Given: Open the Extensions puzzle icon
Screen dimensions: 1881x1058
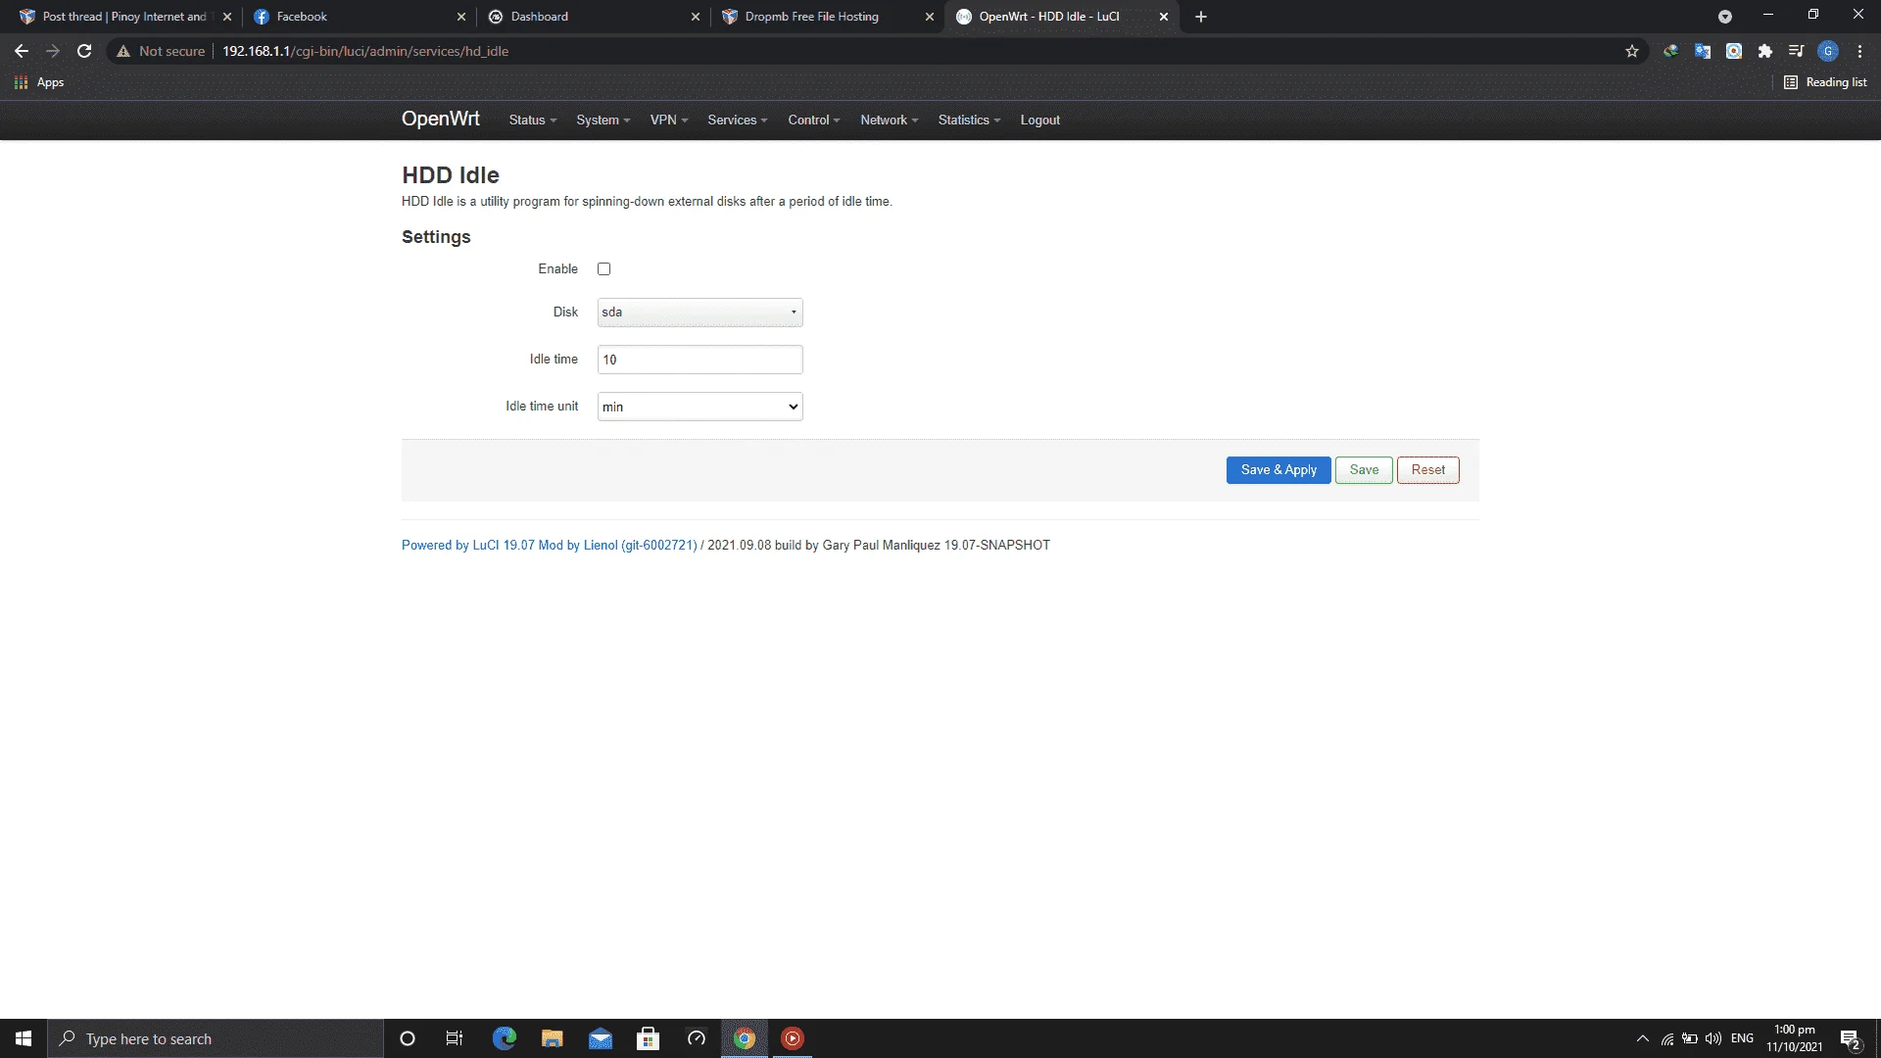Looking at the screenshot, I should 1765,51.
